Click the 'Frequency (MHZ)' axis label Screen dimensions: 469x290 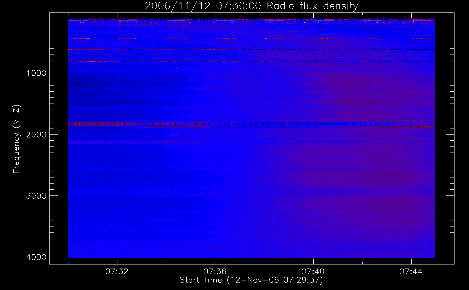[17, 139]
